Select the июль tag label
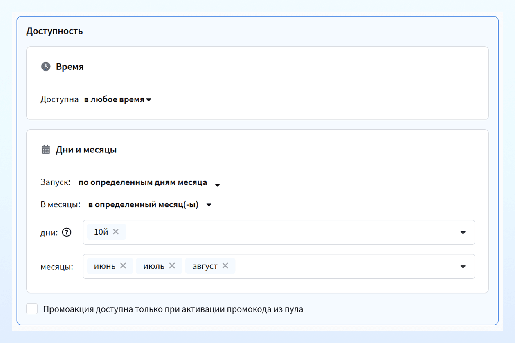The height and width of the screenshot is (343, 515). click(x=154, y=266)
